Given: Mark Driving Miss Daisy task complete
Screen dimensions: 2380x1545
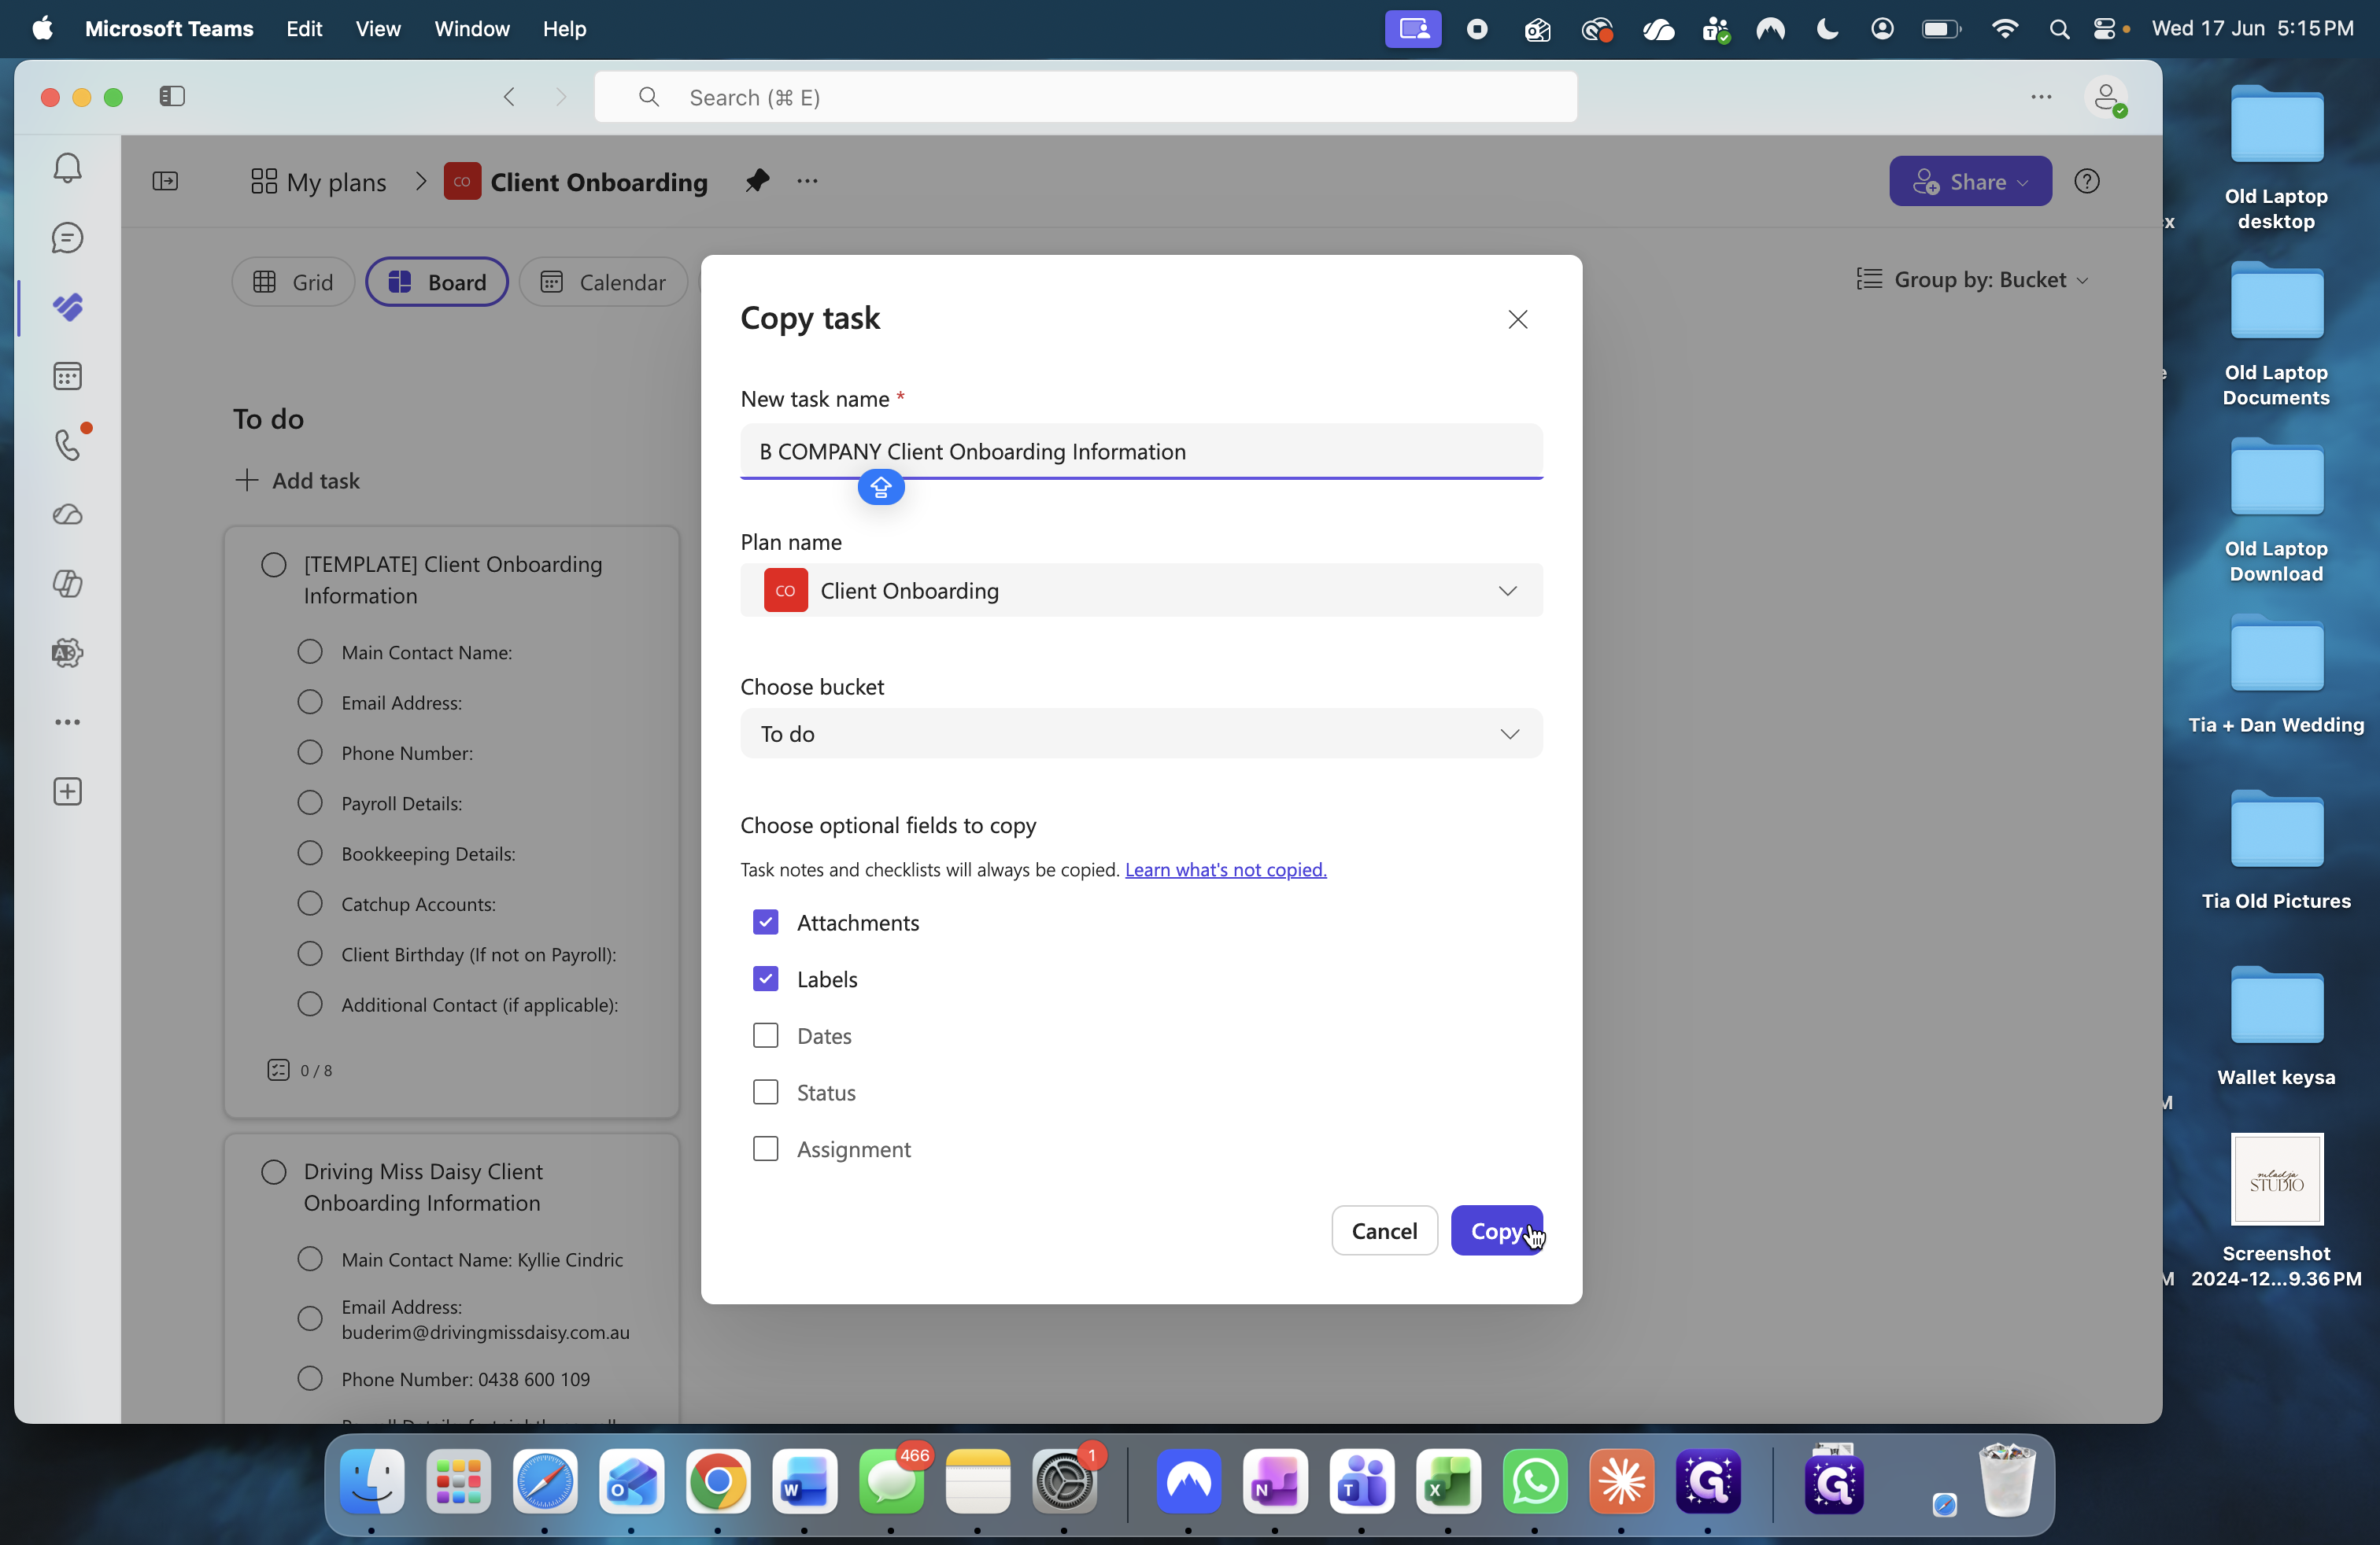Looking at the screenshot, I should click(274, 1172).
